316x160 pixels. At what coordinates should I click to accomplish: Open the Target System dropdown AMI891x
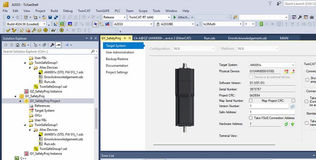click(292, 65)
